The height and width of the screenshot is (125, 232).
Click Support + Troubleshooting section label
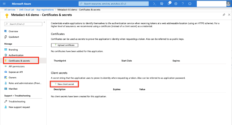17,96
